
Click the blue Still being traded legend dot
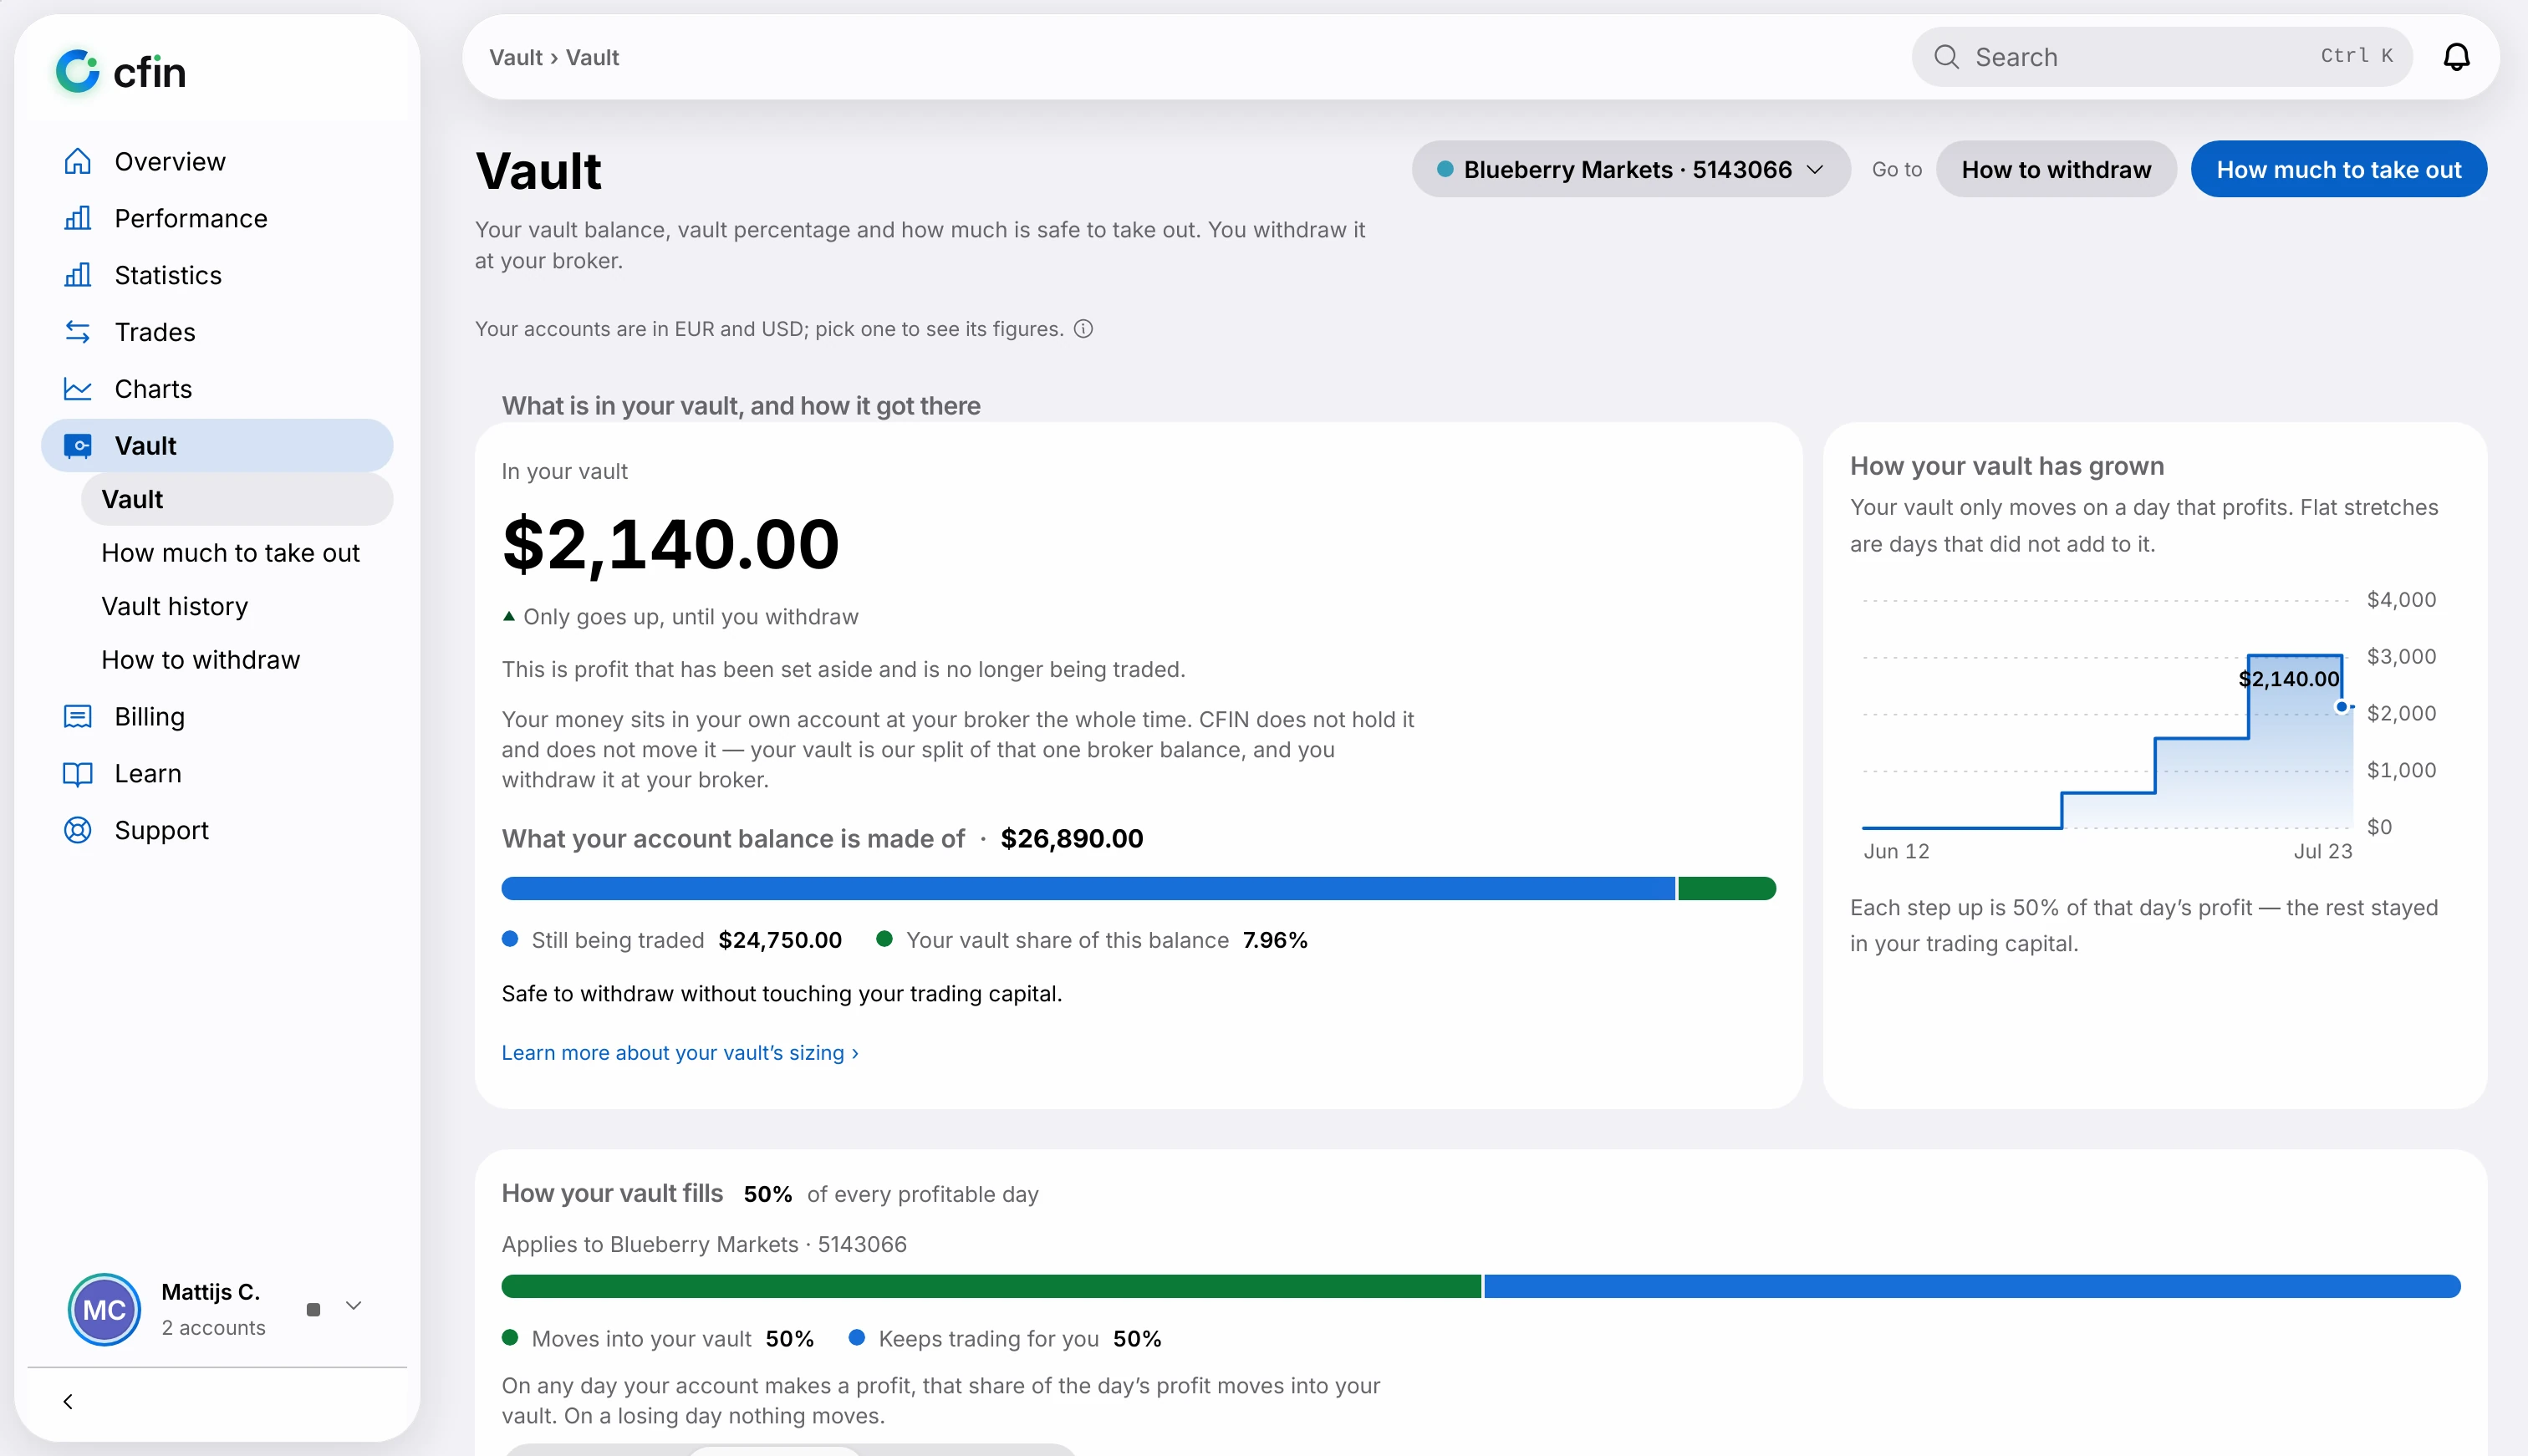click(510, 939)
